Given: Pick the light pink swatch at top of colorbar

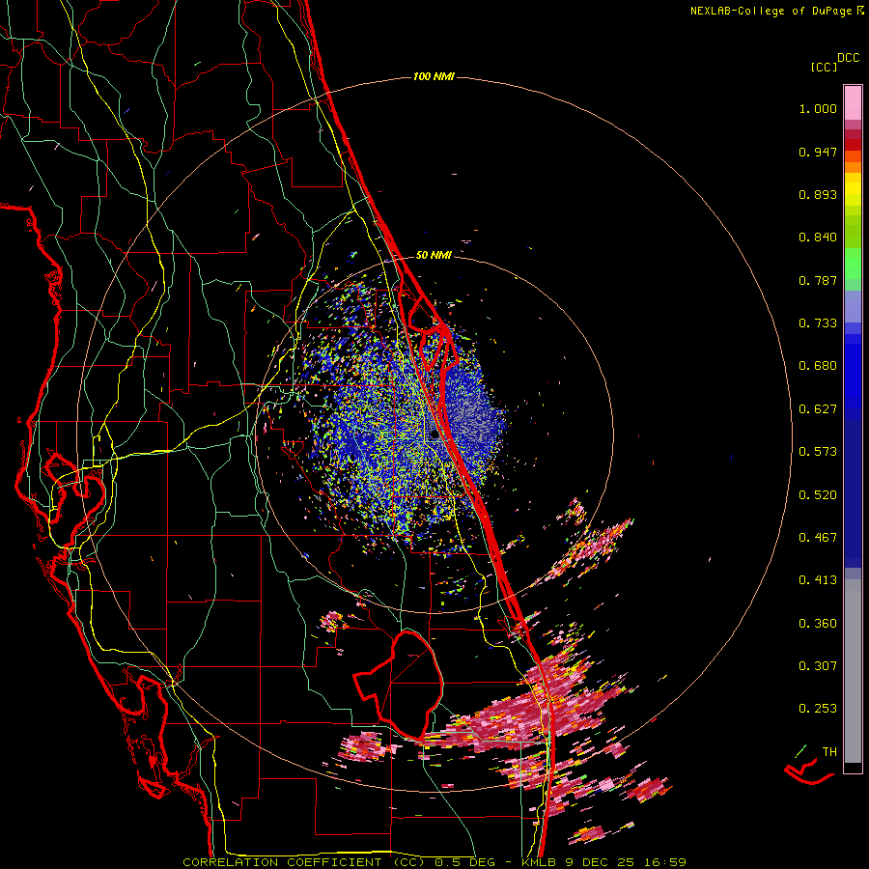Looking at the screenshot, I should (853, 103).
